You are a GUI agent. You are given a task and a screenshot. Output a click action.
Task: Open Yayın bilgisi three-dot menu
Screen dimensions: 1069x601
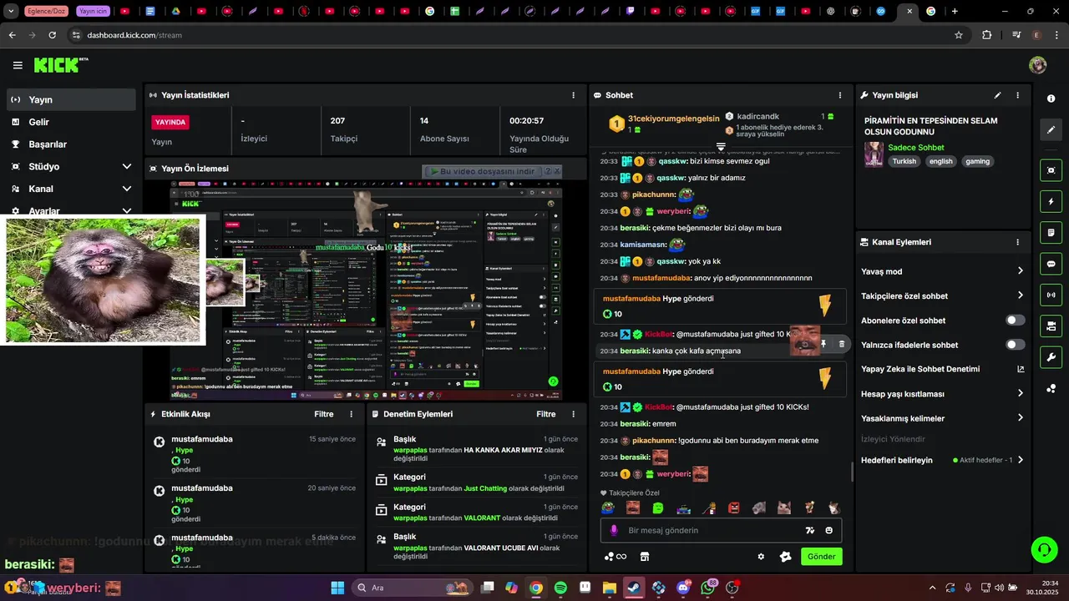[1017, 95]
